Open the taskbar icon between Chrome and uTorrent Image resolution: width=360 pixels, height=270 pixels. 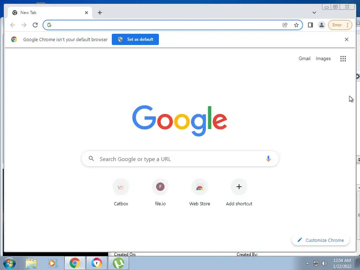pos(97,263)
